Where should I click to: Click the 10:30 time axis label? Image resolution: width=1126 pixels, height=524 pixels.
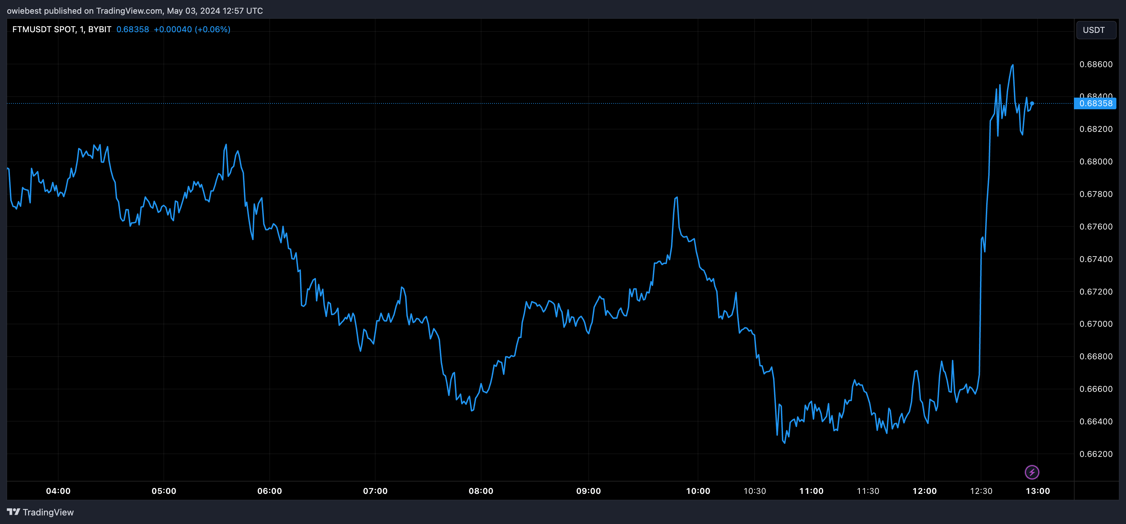coord(755,491)
